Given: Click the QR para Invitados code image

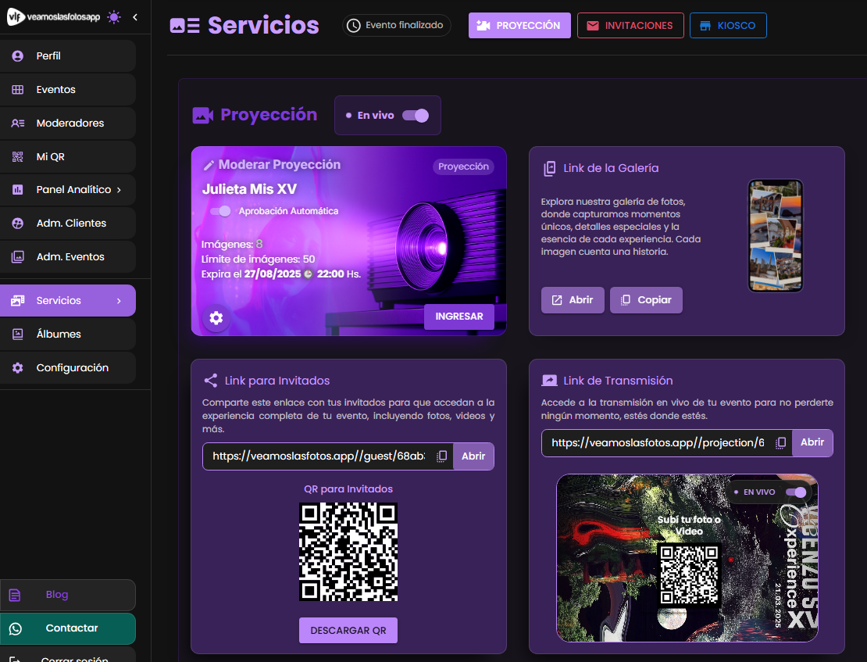Looking at the screenshot, I should pyautogui.click(x=348, y=552).
